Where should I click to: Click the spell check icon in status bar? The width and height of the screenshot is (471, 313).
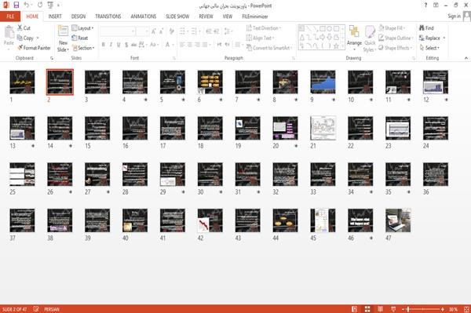point(36,309)
